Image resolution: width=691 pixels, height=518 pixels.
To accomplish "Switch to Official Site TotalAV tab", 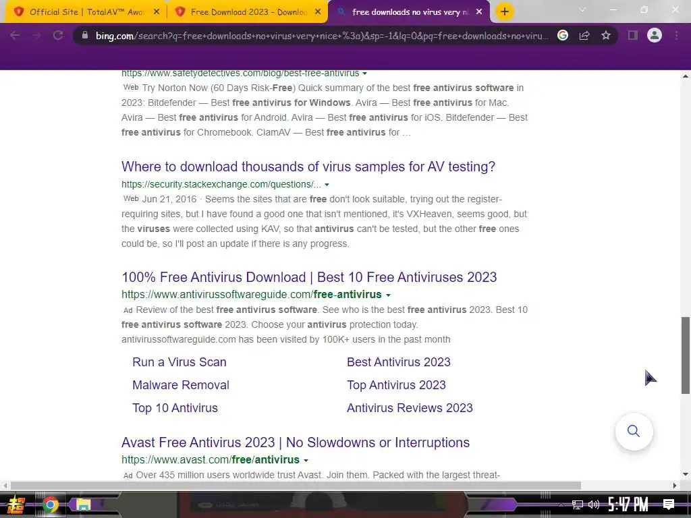I will click(x=87, y=12).
